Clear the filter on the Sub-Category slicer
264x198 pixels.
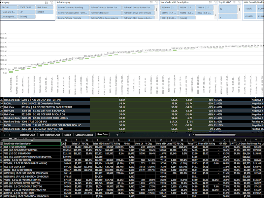(156, 2)
